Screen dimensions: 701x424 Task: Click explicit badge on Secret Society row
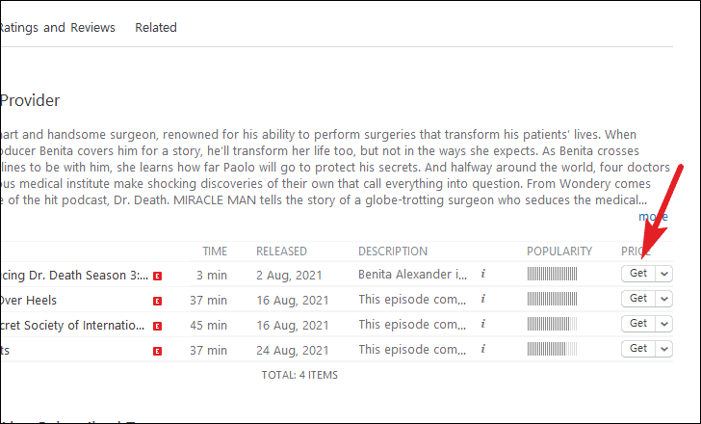click(x=157, y=327)
